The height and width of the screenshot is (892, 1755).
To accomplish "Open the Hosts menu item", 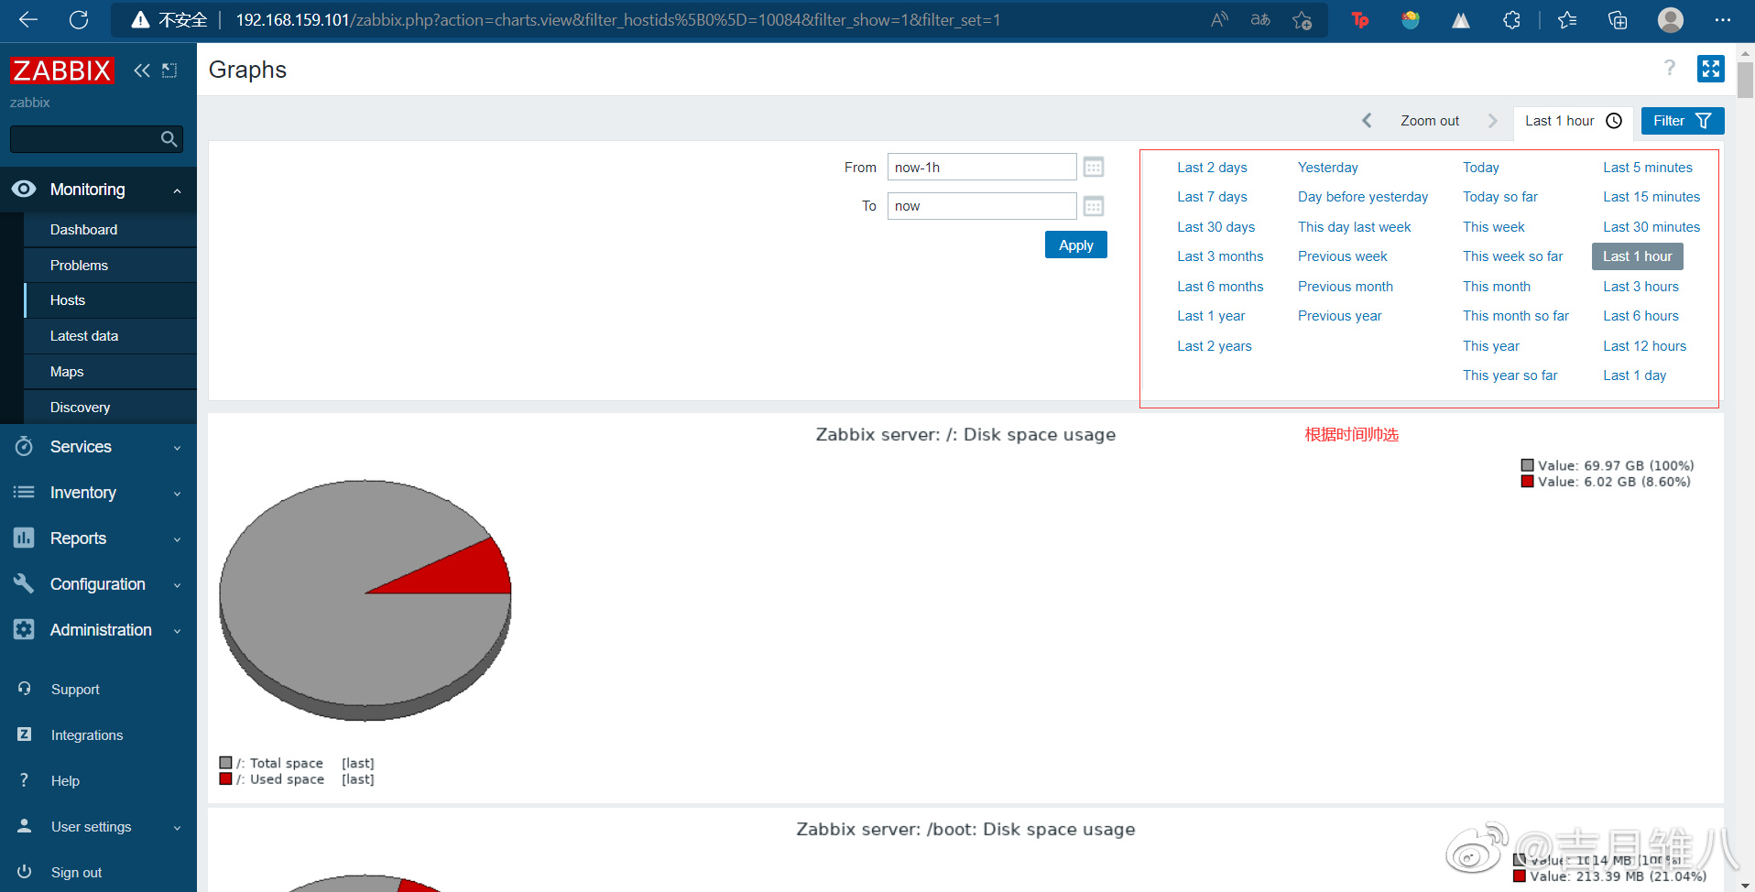I will tap(110, 300).
